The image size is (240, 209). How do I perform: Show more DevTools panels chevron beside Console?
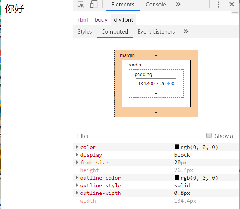(x=178, y=4)
